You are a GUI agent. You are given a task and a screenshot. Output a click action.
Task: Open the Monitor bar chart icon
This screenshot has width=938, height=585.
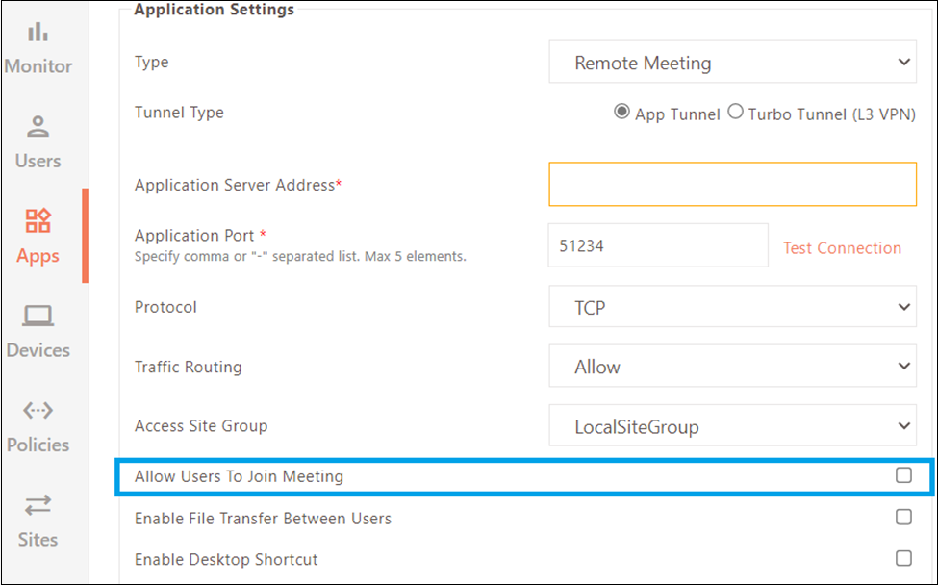[38, 32]
